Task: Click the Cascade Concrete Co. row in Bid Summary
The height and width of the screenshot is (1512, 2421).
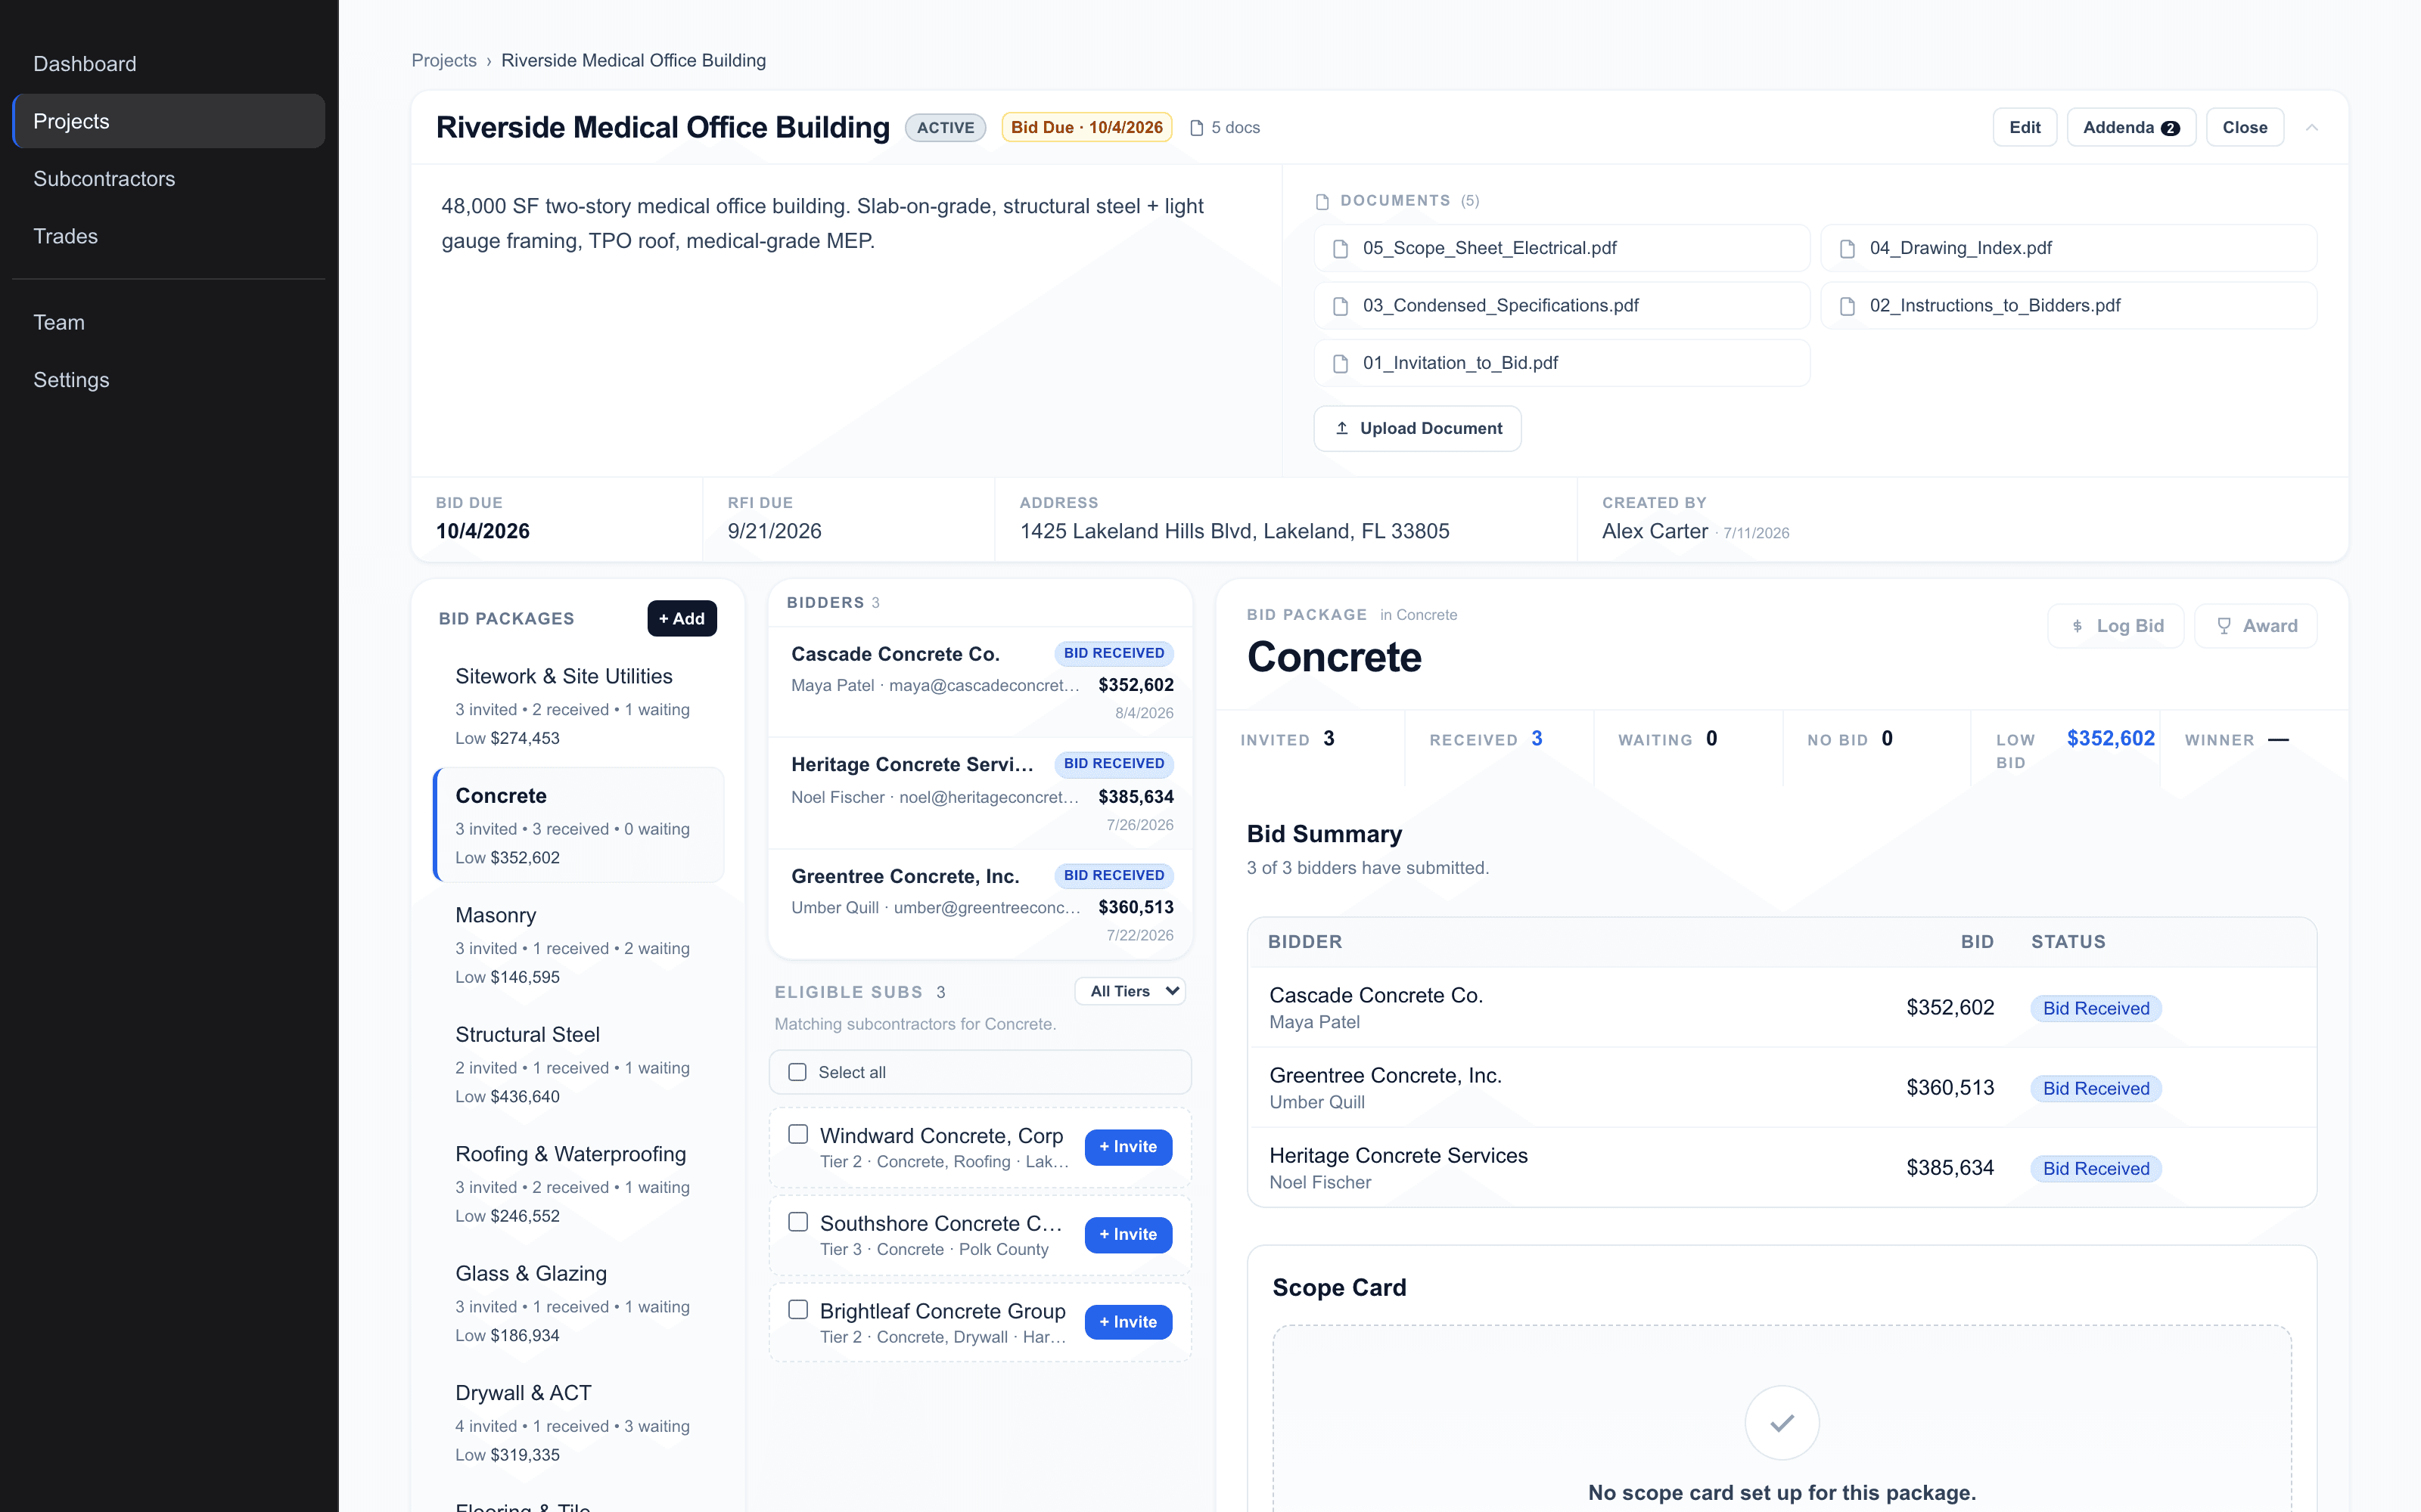Action: pyautogui.click(x=1782, y=1007)
